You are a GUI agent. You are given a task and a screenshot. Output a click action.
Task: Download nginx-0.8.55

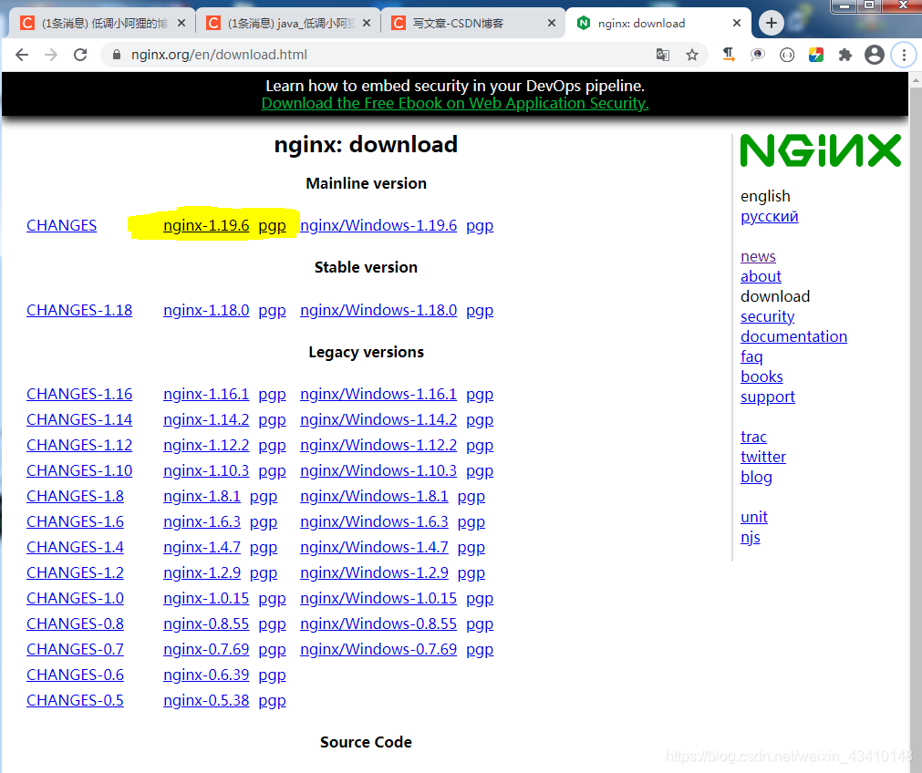[206, 624]
